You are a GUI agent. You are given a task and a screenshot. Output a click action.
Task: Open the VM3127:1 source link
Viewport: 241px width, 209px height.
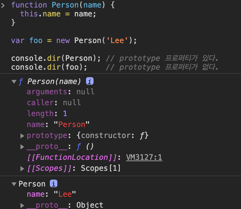click(x=144, y=157)
